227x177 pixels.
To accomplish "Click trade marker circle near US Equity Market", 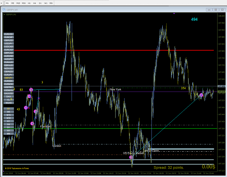I will pyautogui.click(x=131, y=157).
